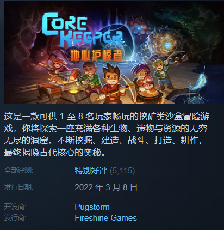This screenshot has height=230, width=224.
Task: Open developer Pugstorm's page
Action: click(92, 207)
